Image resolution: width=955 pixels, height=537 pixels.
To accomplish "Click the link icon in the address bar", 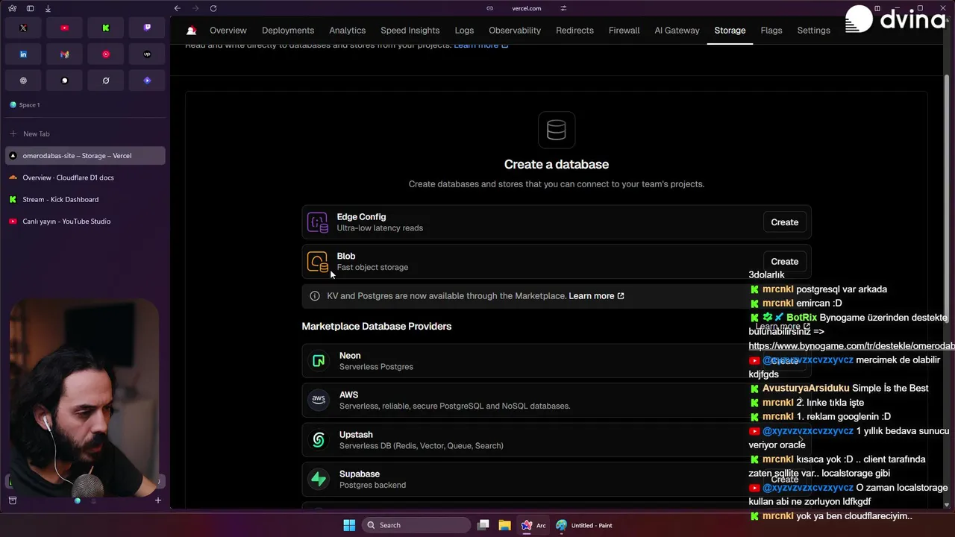I will 489,8.
